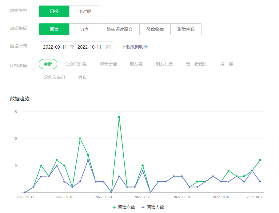
Task: Select 全部 channel filter
Action: [48, 64]
